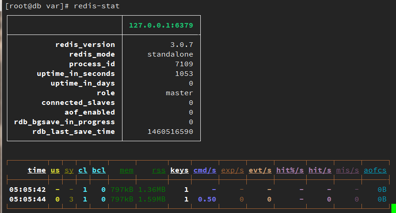This screenshot has width=396, height=213.
Task: Select the 797kB mem value at 05:05:42
Action: 122,190
